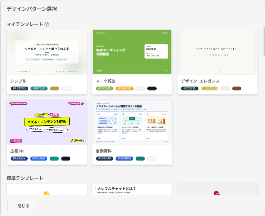Click the #1e3a8a color chip
Viewport: 265px width, 216px height.
[x=19, y=158]
